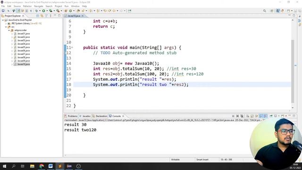
Task: Click the taskbar search icon
Action: [x=14, y=166]
